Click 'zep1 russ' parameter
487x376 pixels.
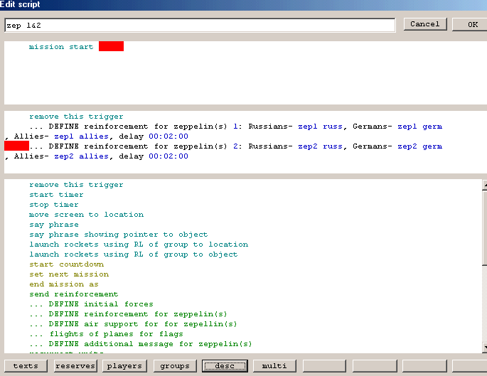[321, 127]
